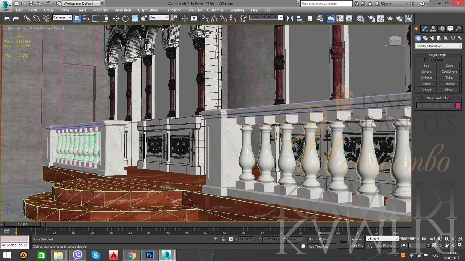The height and width of the screenshot is (261, 465).
Task: Toggle the Scene Explorer icon
Action: tap(310, 18)
